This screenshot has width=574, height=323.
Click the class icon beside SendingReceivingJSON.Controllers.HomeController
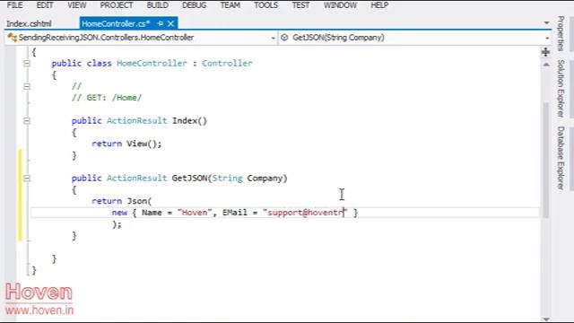click(x=12, y=38)
